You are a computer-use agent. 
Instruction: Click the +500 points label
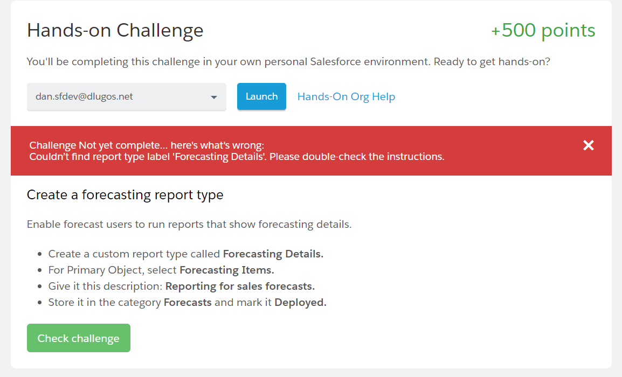(543, 30)
